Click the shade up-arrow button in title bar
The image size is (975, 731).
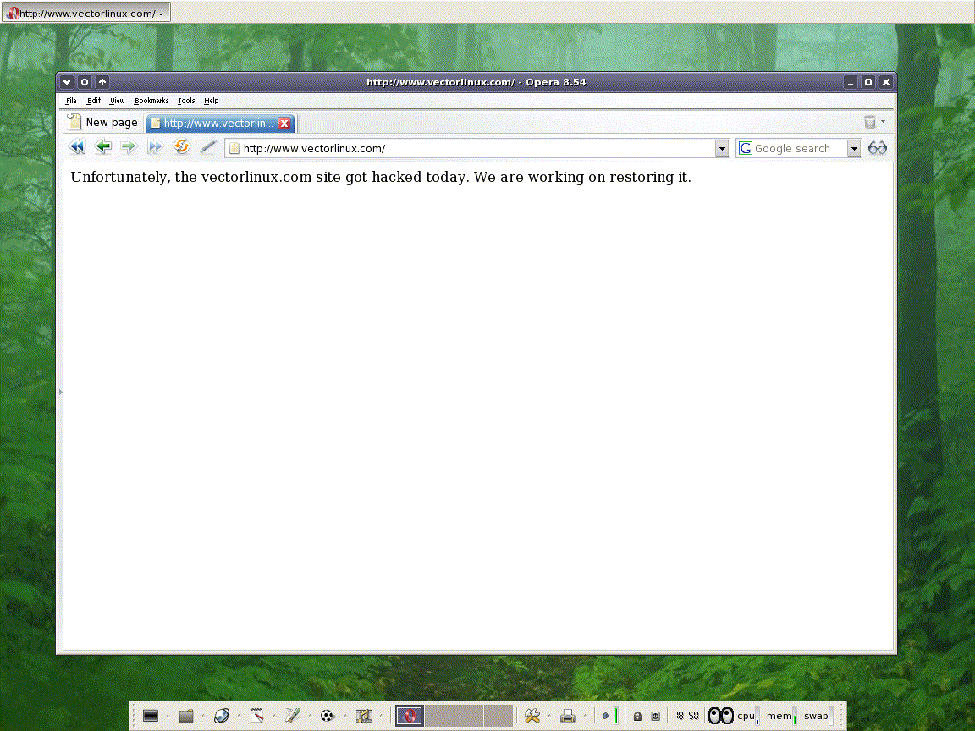[102, 82]
